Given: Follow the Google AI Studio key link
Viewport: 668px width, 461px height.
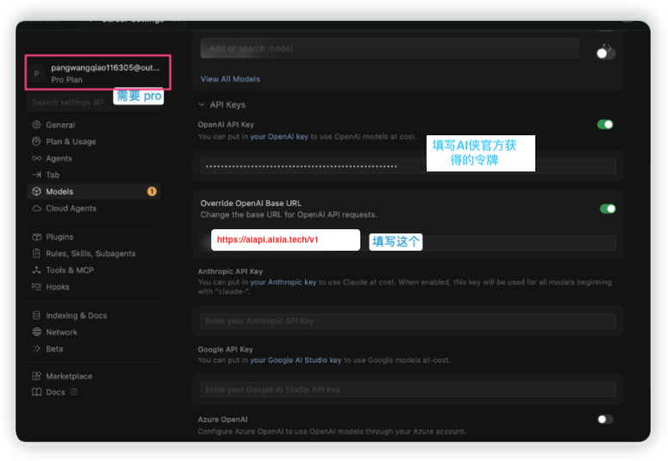Looking at the screenshot, I should tap(296, 360).
